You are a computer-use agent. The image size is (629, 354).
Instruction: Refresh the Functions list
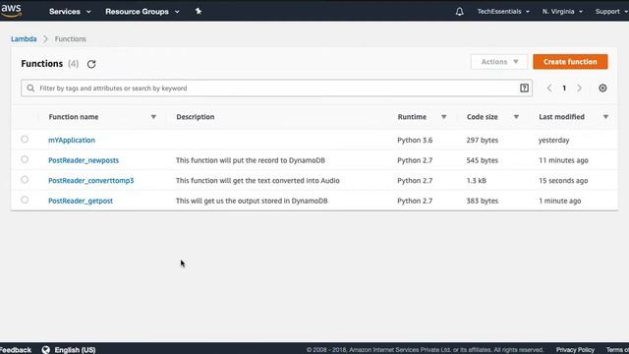pyautogui.click(x=91, y=64)
